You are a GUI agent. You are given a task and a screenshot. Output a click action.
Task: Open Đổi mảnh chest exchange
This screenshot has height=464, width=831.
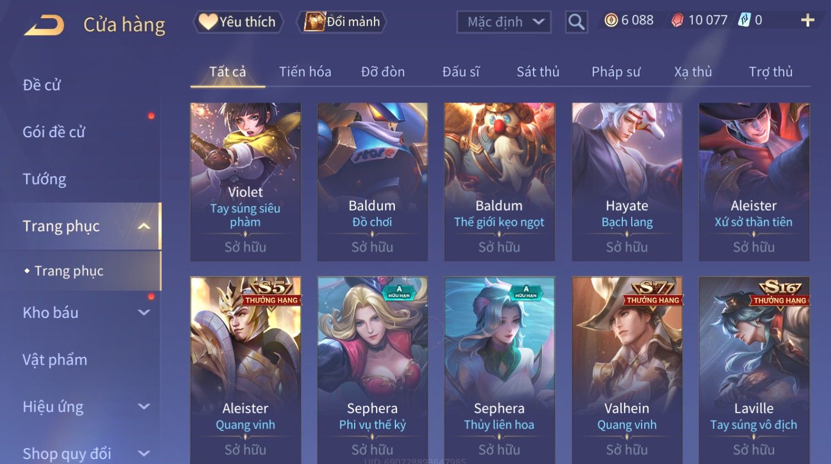click(x=341, y=22)
